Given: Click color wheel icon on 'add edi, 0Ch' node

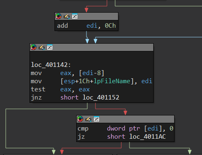Looking at the screenshot, I should (59, 16).
